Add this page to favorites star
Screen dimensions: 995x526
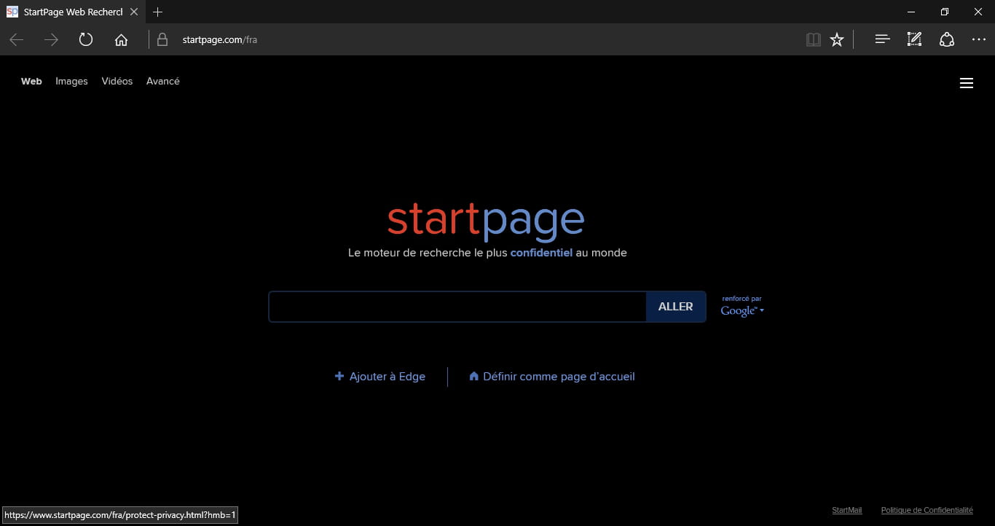click(x=837, y=40)
